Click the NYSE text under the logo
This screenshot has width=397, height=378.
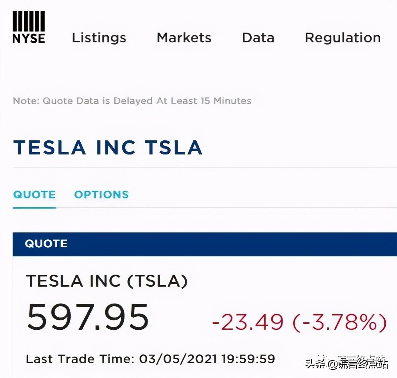click(x=29, y=38)
